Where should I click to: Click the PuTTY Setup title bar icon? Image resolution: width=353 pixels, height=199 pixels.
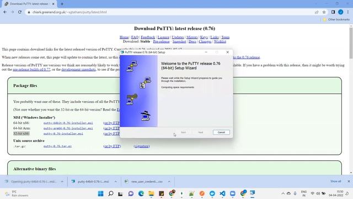pyautogui.click(x=122, y=52)
